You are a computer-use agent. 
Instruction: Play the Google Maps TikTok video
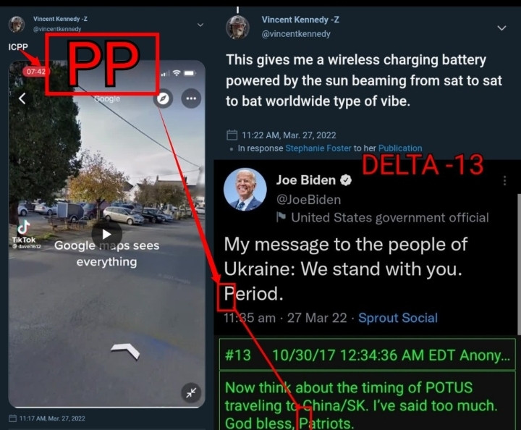106,234
